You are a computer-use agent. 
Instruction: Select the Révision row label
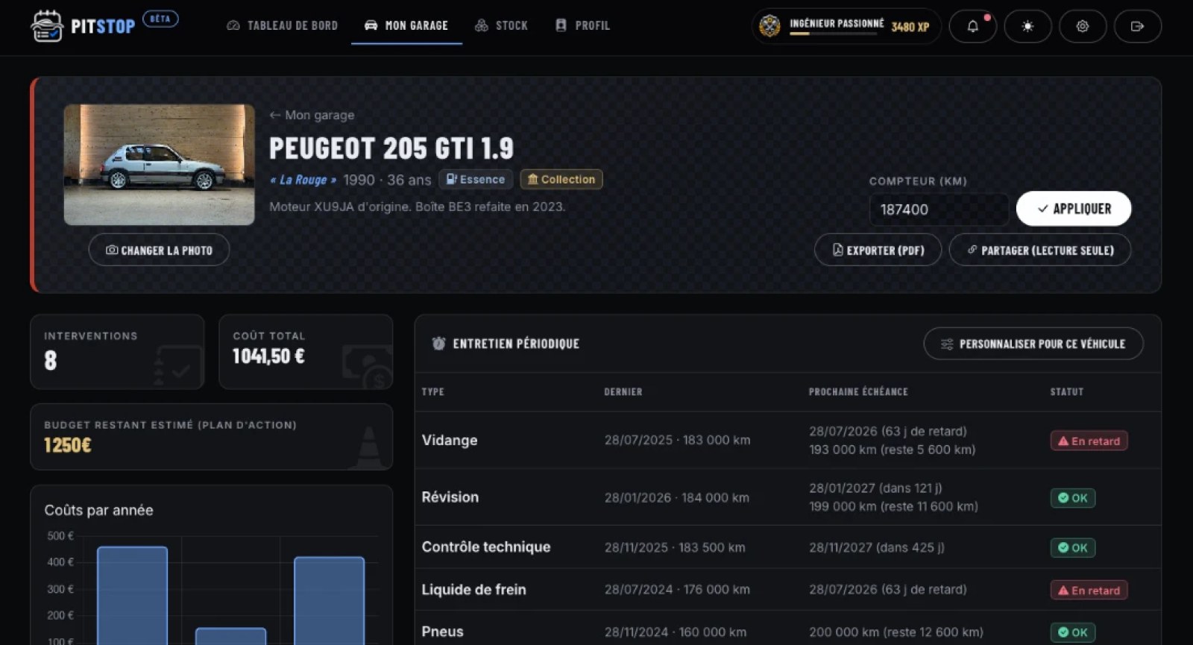click(450, 497)
